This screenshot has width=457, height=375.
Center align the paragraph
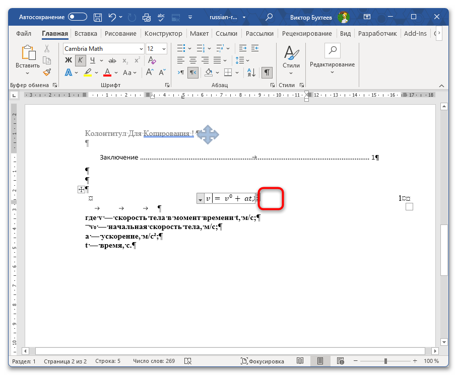click(192, 60)
